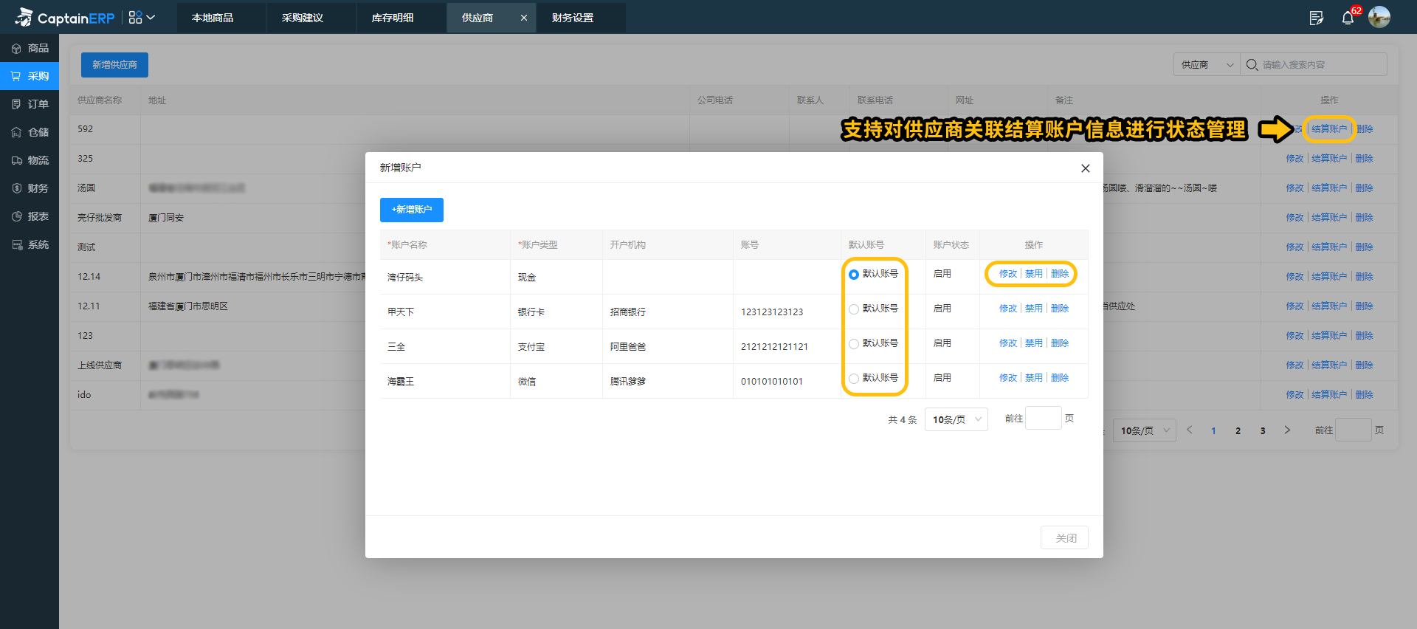Select 默认账号 radio for 三全
1417x629 pixels.
(x=854, y=343)
